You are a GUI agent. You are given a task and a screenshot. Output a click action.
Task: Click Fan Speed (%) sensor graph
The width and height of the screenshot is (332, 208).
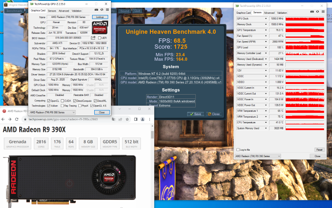pyautogui.click(x=305, y=36)
